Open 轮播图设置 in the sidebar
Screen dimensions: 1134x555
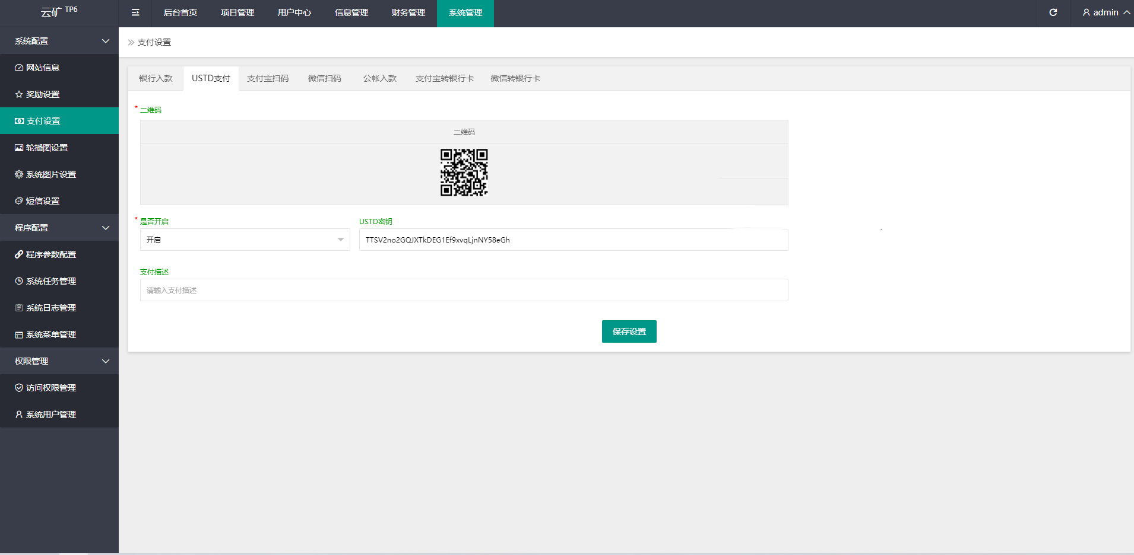(46, 148)
